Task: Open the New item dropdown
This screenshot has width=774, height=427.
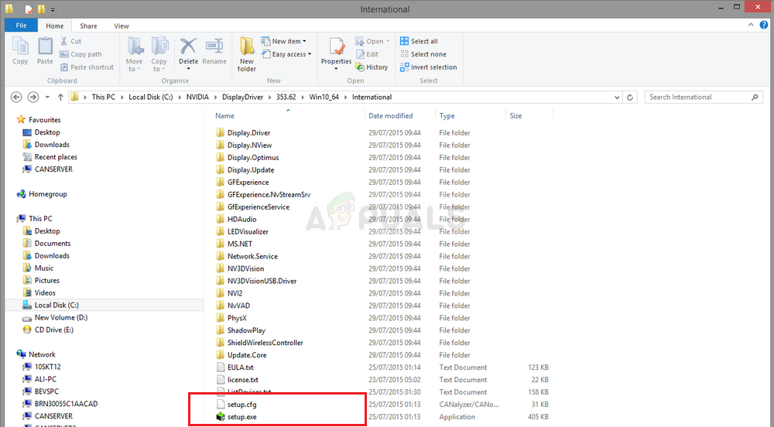Action: [x=284, y=42]
